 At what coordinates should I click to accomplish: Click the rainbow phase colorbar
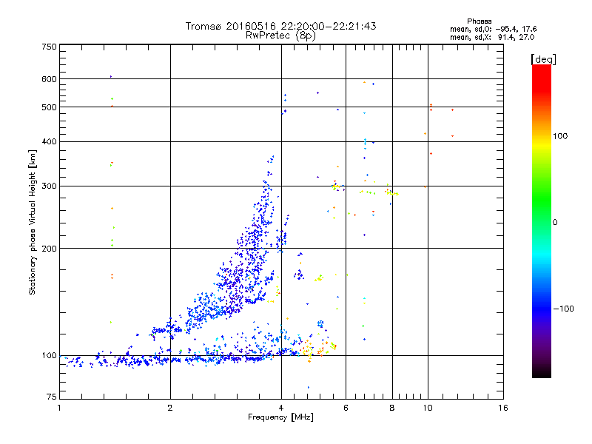542,221
